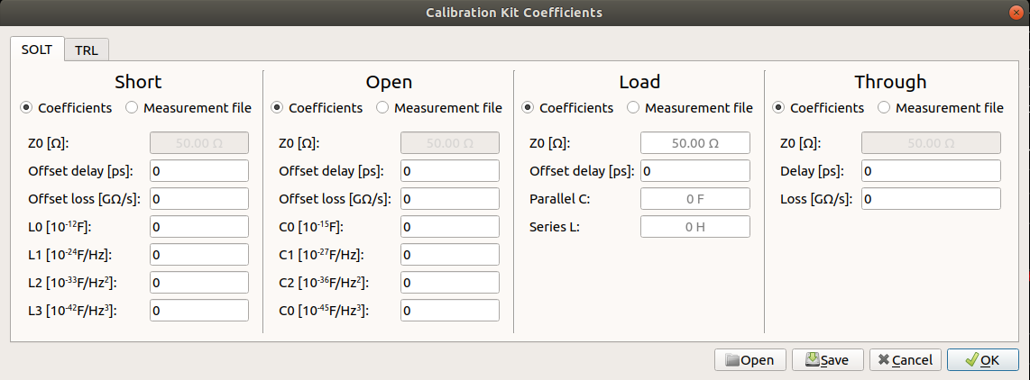Switch to the TRL tab
The width and height of the screenshot is (1030, 380).
(x=87, y=50)
